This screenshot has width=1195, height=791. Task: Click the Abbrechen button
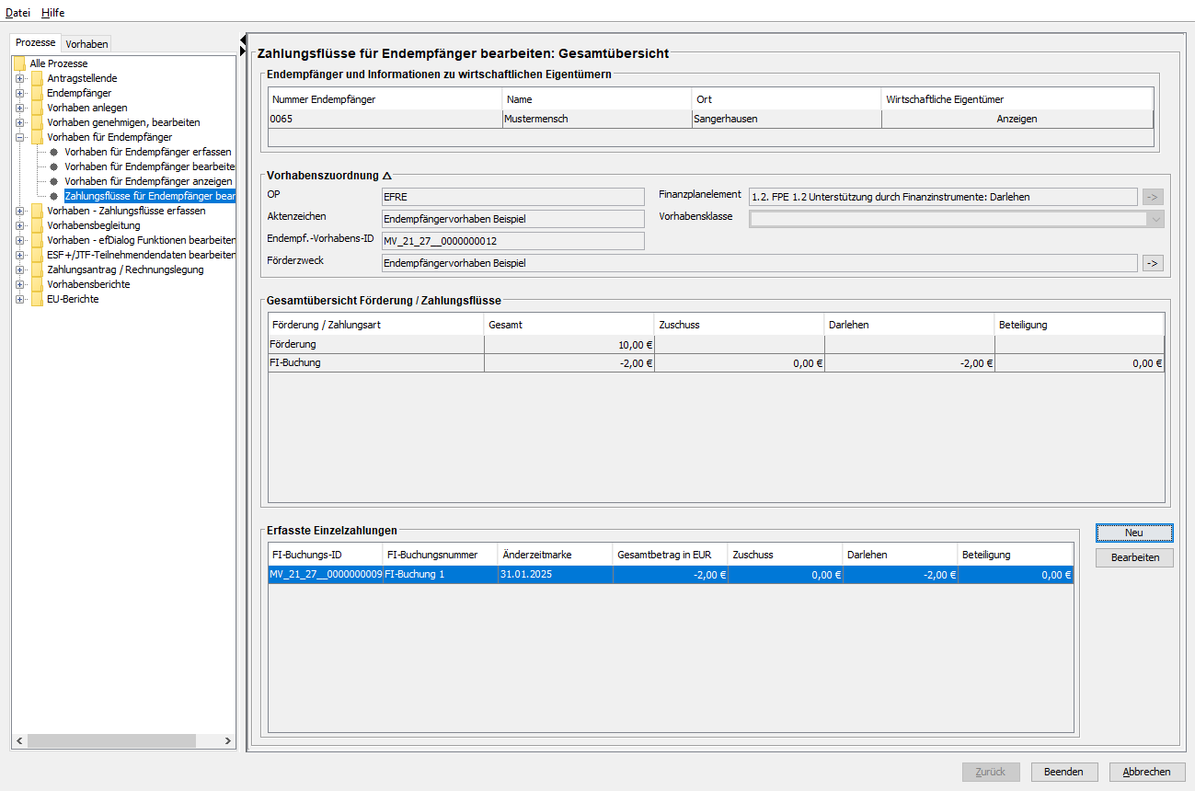coord(1147,772)
